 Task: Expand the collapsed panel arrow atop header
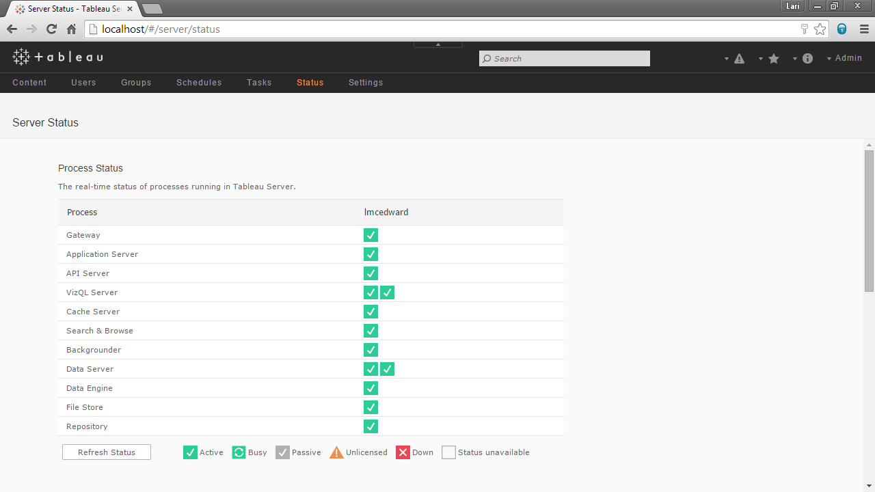[438, 44]
